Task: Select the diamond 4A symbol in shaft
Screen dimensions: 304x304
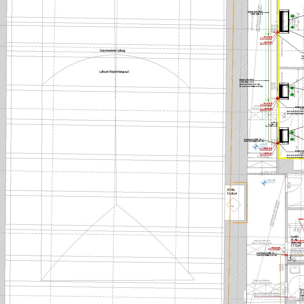Action: [234, 205]
